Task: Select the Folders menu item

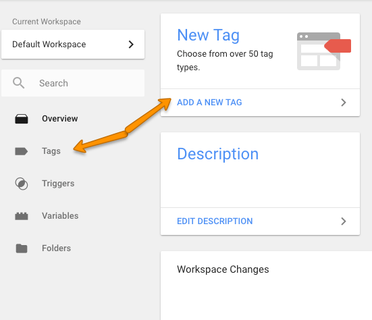Action: (56, 248)
